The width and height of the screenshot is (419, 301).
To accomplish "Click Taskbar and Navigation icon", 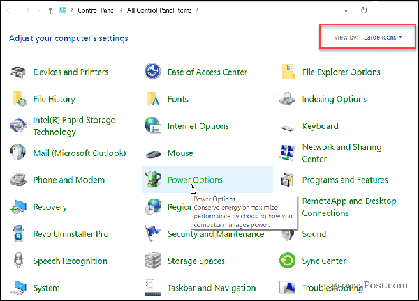I will (153, 287).
